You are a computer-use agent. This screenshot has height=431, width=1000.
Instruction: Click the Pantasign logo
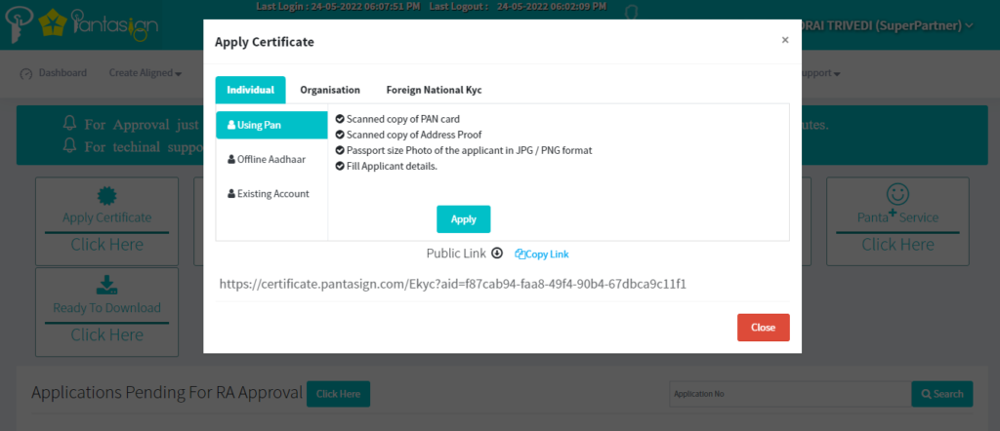point(81,24)
